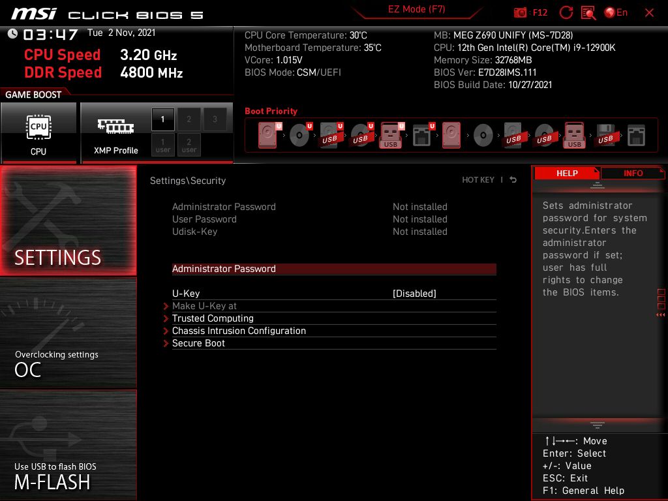The image size is (668, 501).
Task: Change the U-Key [Disabled] value
Action: click(x=414, y=294)
